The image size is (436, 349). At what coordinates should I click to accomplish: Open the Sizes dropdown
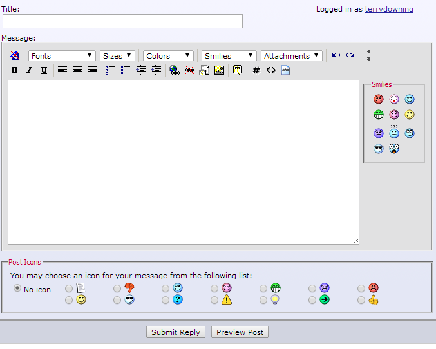tap(117, 55)
